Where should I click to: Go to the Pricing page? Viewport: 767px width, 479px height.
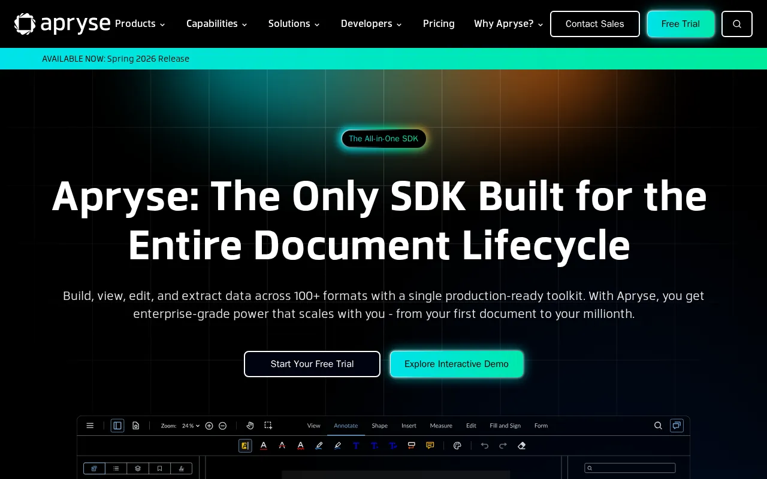(439, 24)
